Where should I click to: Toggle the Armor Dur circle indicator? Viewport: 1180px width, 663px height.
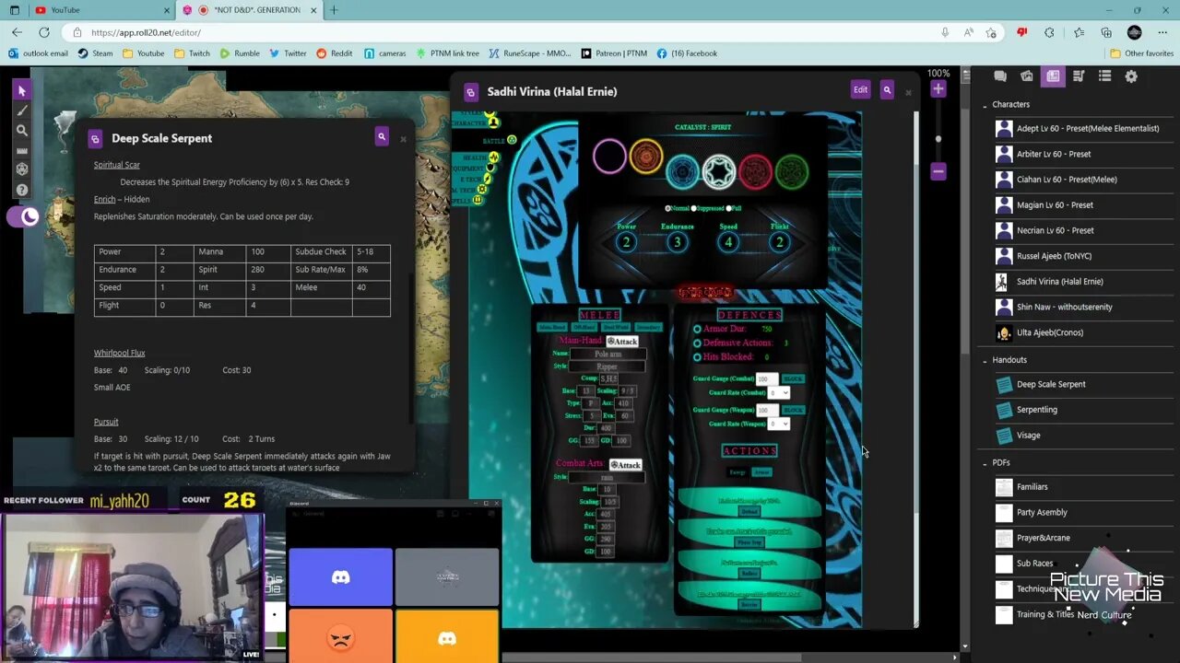point(697,329)
